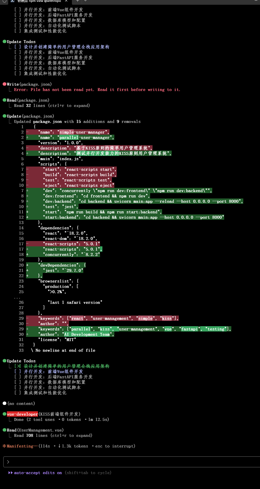The height and width of the screenshot is (489, 260).
Task: Click the orange Manifesting spinner asterisk
Action: click(4, 446)
